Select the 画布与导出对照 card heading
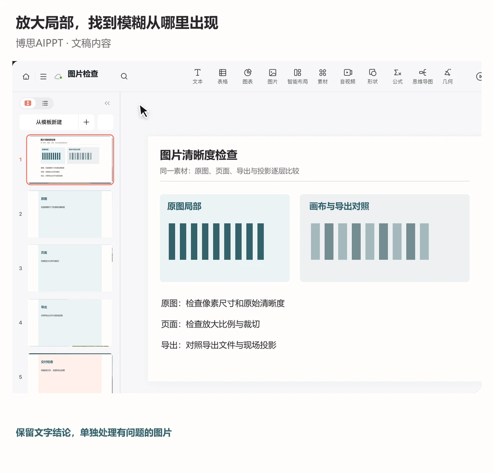The width and height of the screenshot is (494, 473). (x=339, y=207)
